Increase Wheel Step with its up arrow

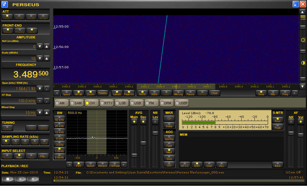point(46,113)
